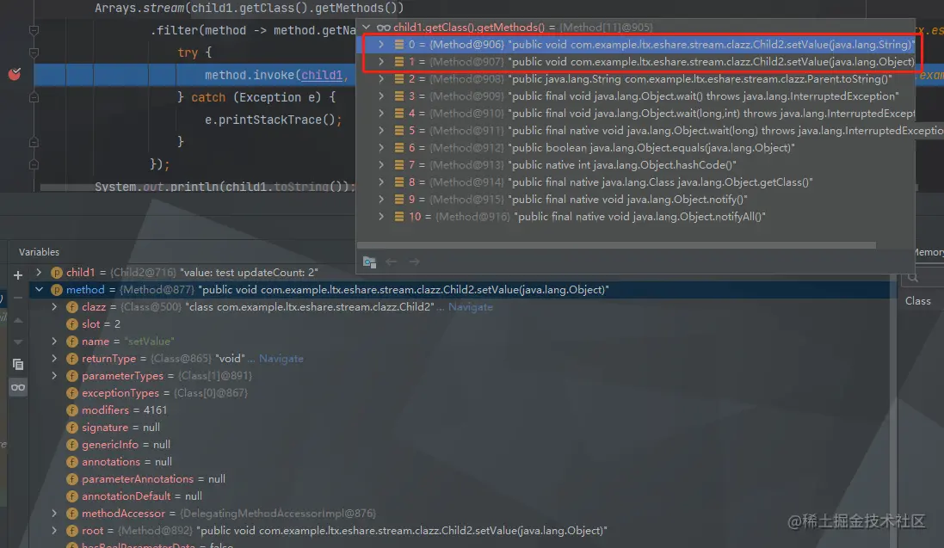The height and width of the screenshot is (548, 944).
Task: Collapse the try block fold marker
Action: pyautogui.click(x=34, y=52)
